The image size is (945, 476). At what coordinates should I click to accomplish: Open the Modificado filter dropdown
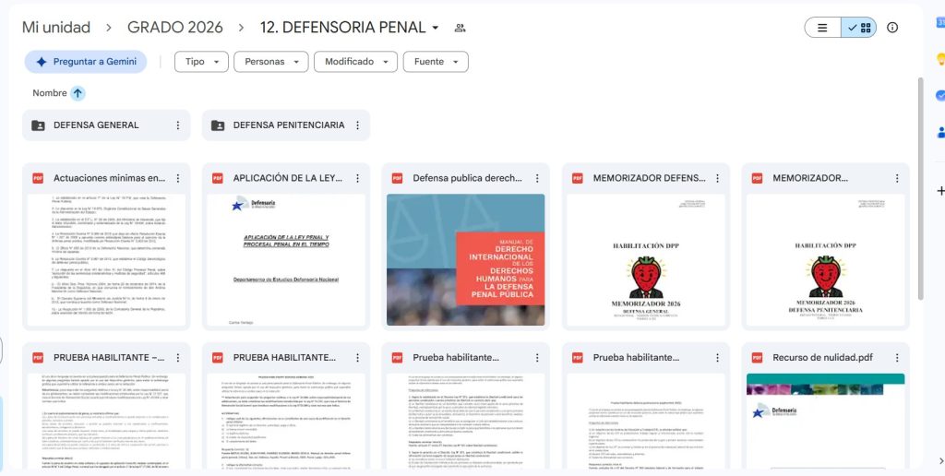(355, 62)
